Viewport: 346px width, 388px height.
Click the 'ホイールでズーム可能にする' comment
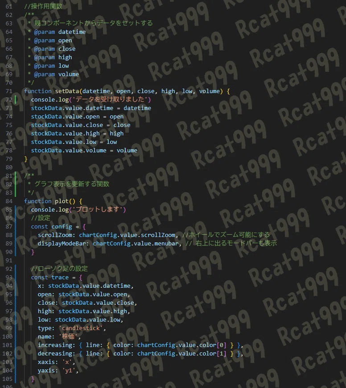[226, 235]
